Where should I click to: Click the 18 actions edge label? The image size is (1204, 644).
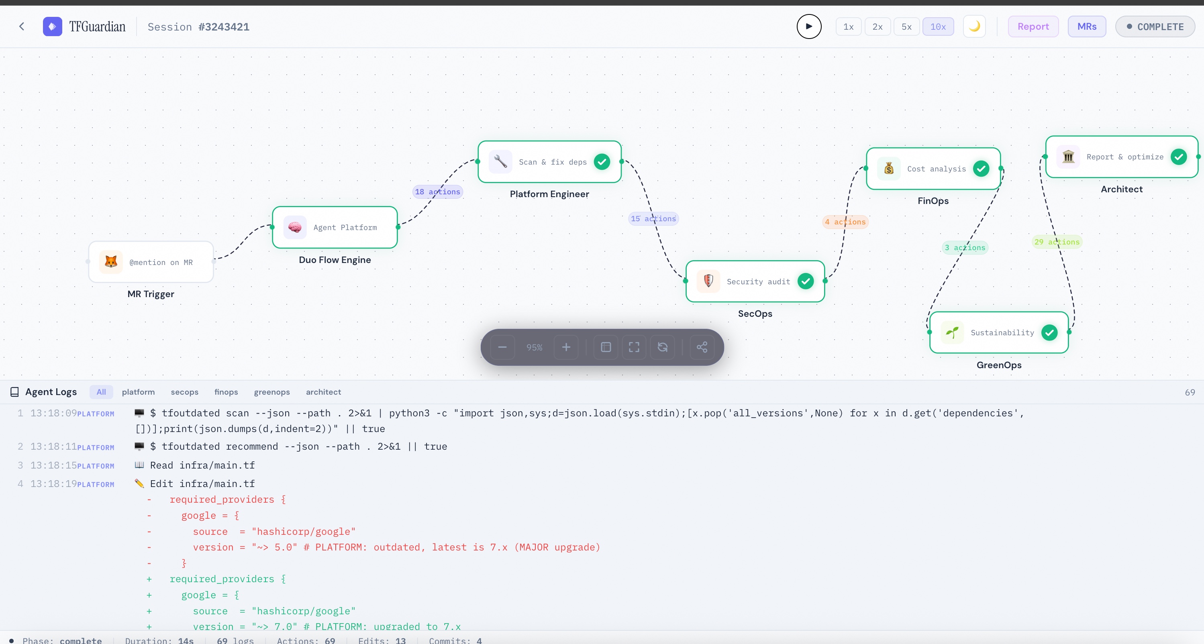(437, 192)
